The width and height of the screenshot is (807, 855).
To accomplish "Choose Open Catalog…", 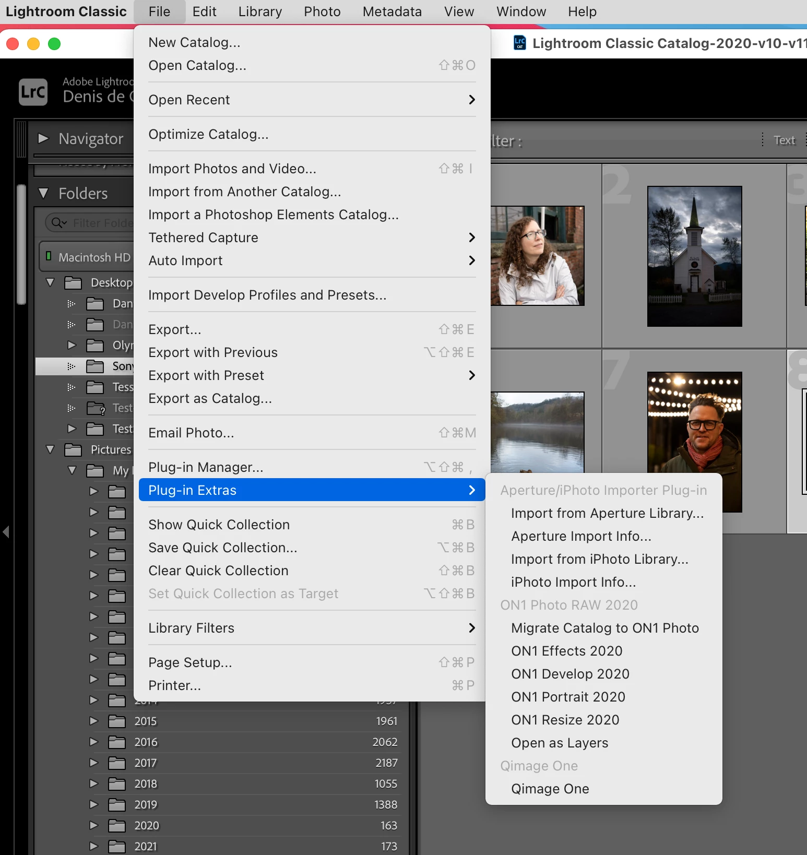I will [312, 65].
